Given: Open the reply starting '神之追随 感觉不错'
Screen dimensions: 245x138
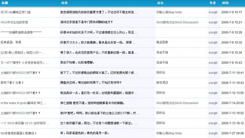Looking at the screenshot, I should click(x=92, y=103).
